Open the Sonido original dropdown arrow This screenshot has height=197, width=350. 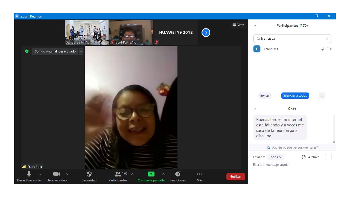pyautogui.click(x=81, y=51)
